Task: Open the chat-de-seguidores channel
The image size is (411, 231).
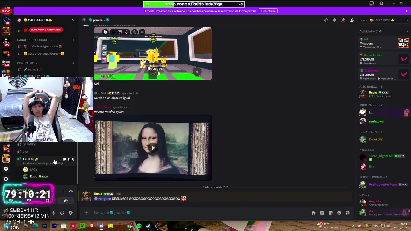Action: [46, 46]
